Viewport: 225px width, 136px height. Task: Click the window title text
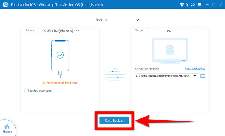coord(57,5)
